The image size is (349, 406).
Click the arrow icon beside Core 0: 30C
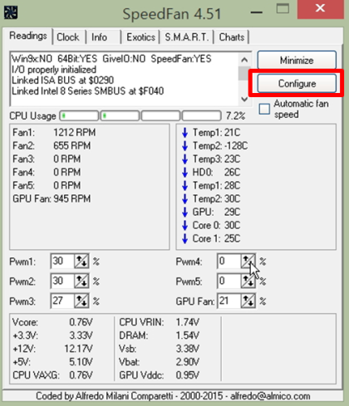click(184, 226)
